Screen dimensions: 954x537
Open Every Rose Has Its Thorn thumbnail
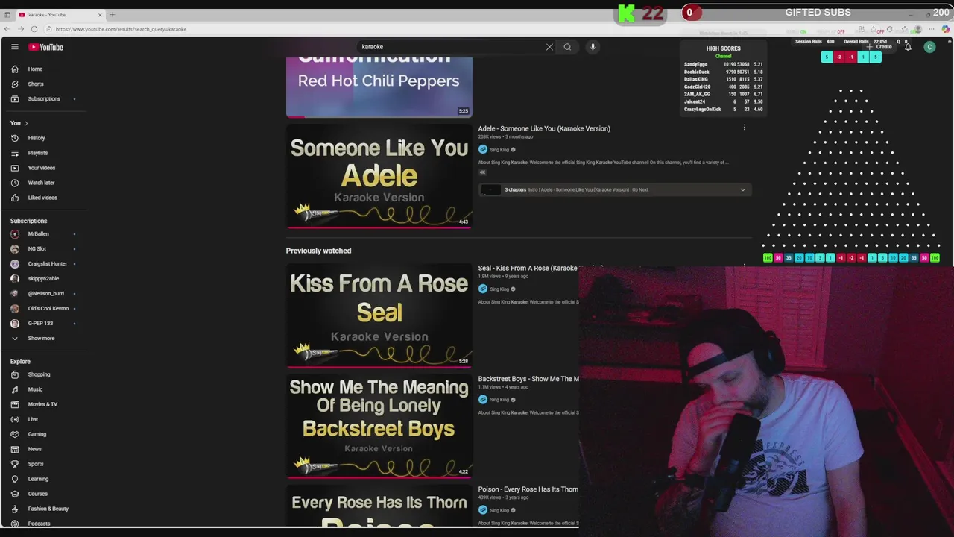point(379,506)
